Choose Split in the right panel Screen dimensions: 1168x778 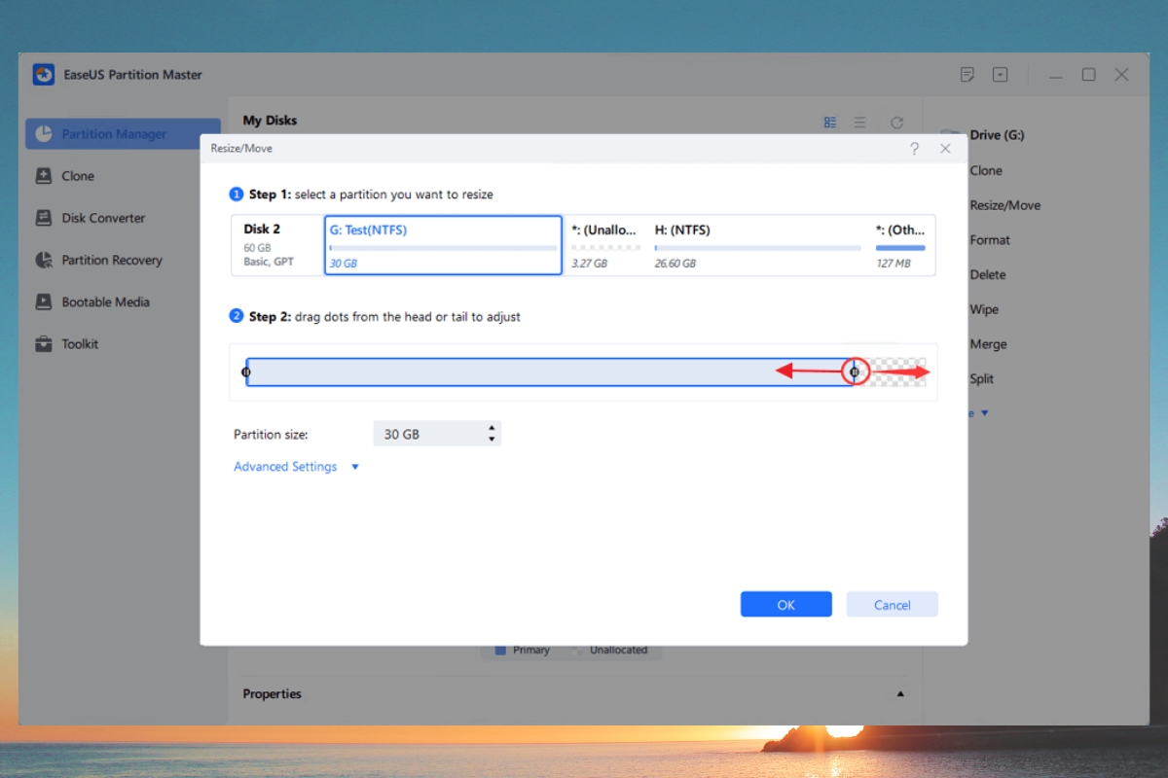(982, 379)
